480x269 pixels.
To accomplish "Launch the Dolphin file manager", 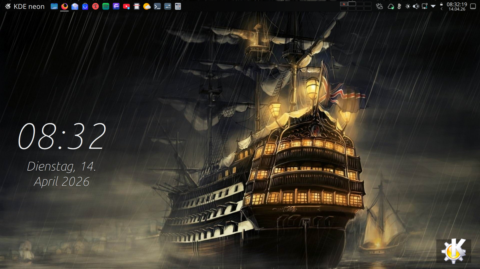I will point(54,6).
